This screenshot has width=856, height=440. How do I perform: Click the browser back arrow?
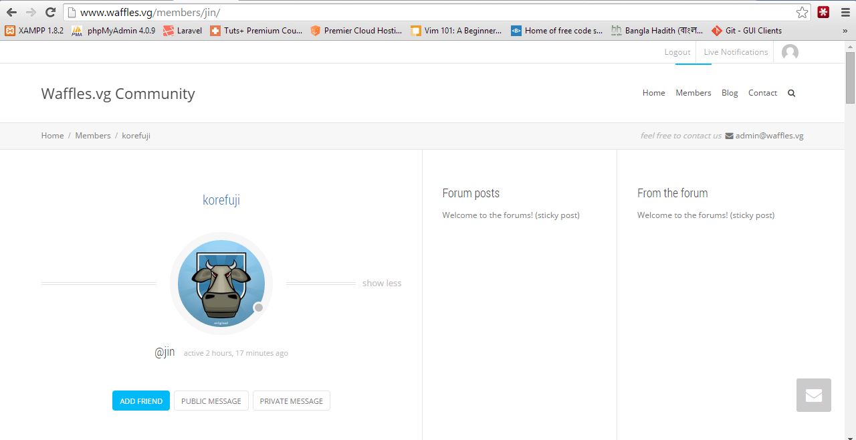point(11,12)
